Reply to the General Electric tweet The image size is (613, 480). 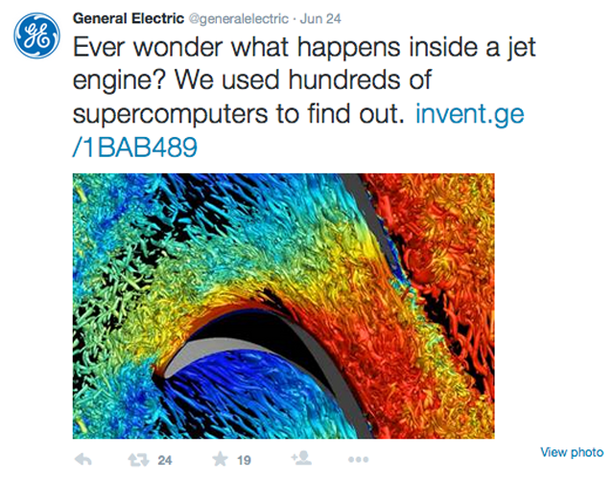click(x=83, y=459)
